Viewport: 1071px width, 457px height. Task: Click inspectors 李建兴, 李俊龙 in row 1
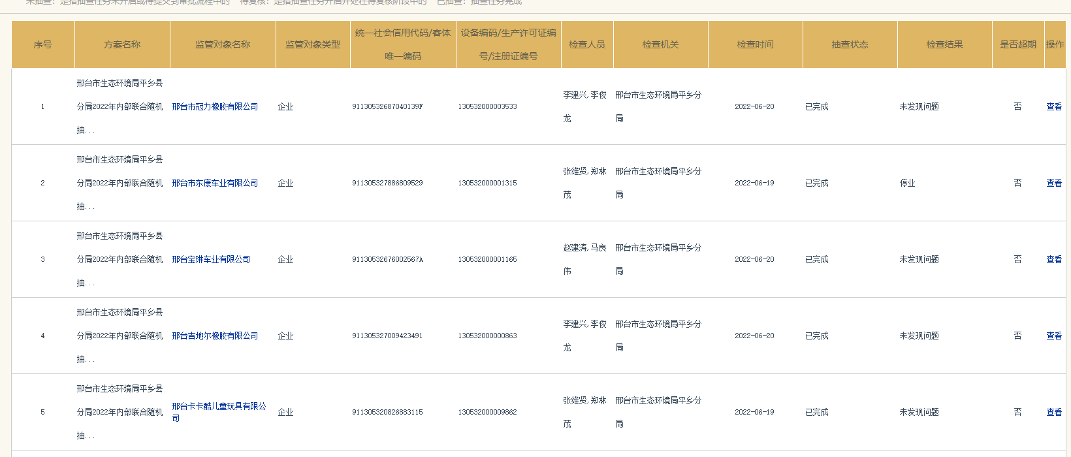(x=585, y=106)
